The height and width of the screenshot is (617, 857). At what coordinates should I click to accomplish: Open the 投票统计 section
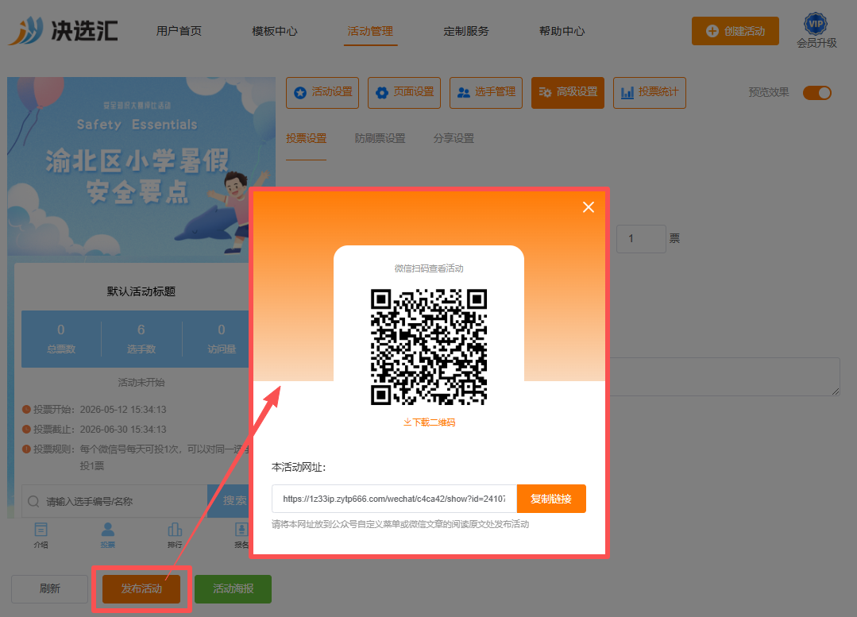point(650,93)
